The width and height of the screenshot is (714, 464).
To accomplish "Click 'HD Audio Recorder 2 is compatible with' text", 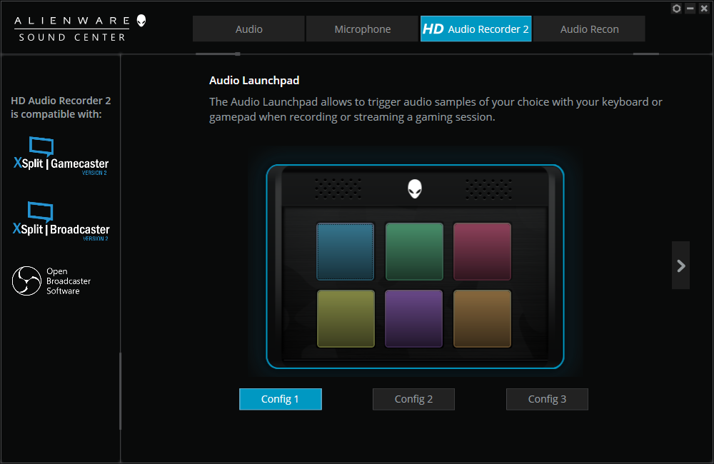I will click(x=61, y=108).
